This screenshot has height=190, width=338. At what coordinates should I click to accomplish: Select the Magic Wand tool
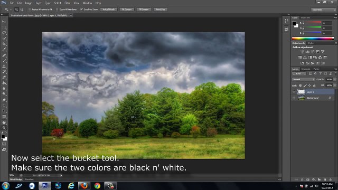point(4,39)
